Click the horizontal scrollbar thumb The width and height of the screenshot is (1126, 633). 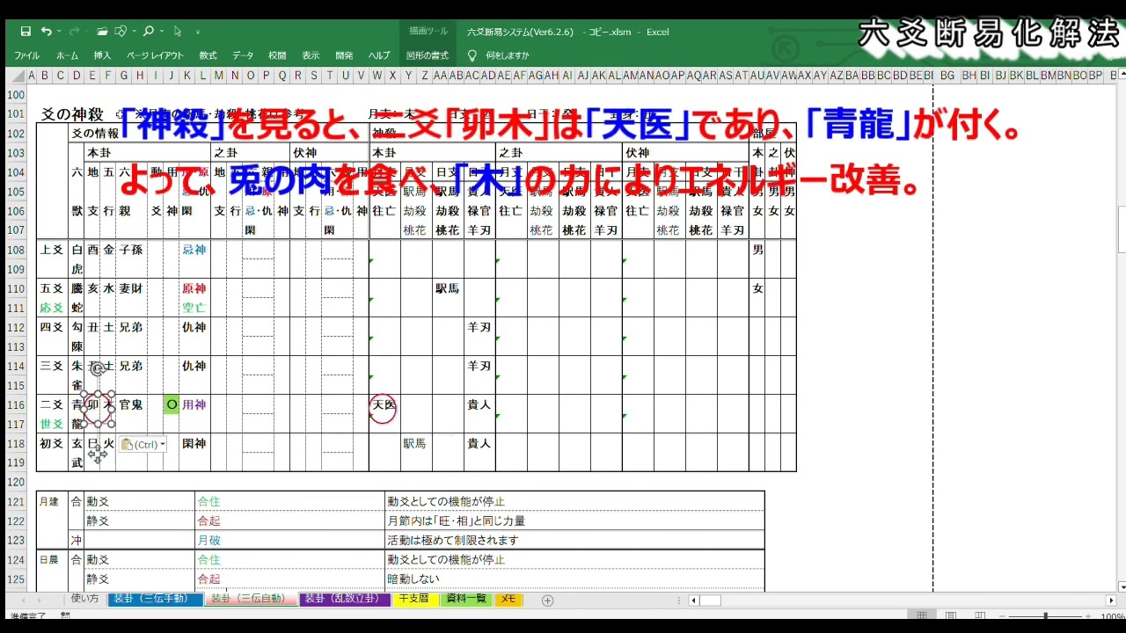[x=710, y=600]
